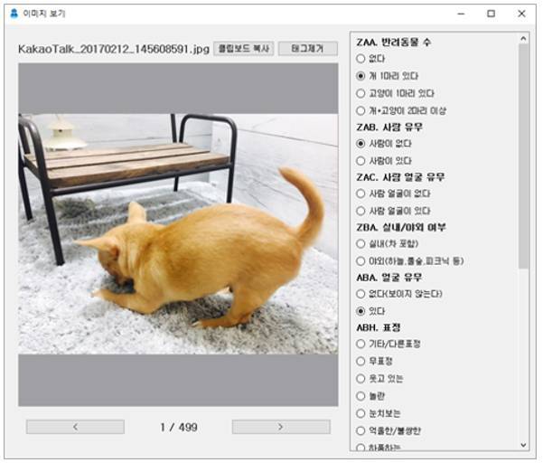Image resolution: width=543 pixels, height=463 pixels.
Task: Click the ZAC. 사람 얼굴 유무 heading
Action: point(400,177)
